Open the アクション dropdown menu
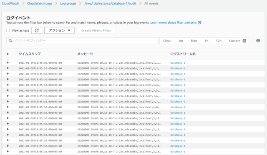The height and width of the screenshot is (155, 267). click(59, 30)
